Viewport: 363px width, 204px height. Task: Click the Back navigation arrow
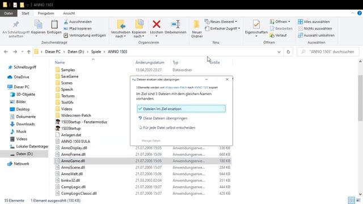(x=6, y=52)
